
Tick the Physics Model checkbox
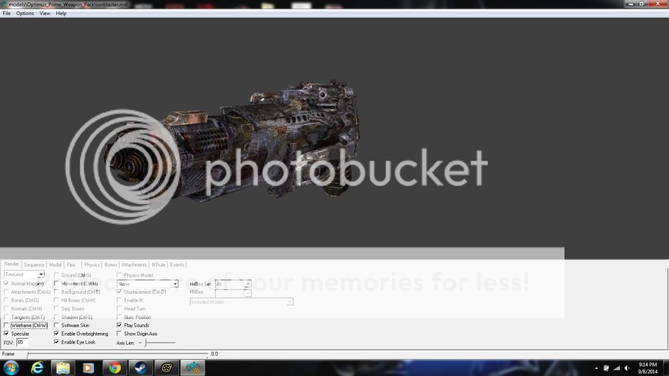pyautogui.click(x=119, y=275)
